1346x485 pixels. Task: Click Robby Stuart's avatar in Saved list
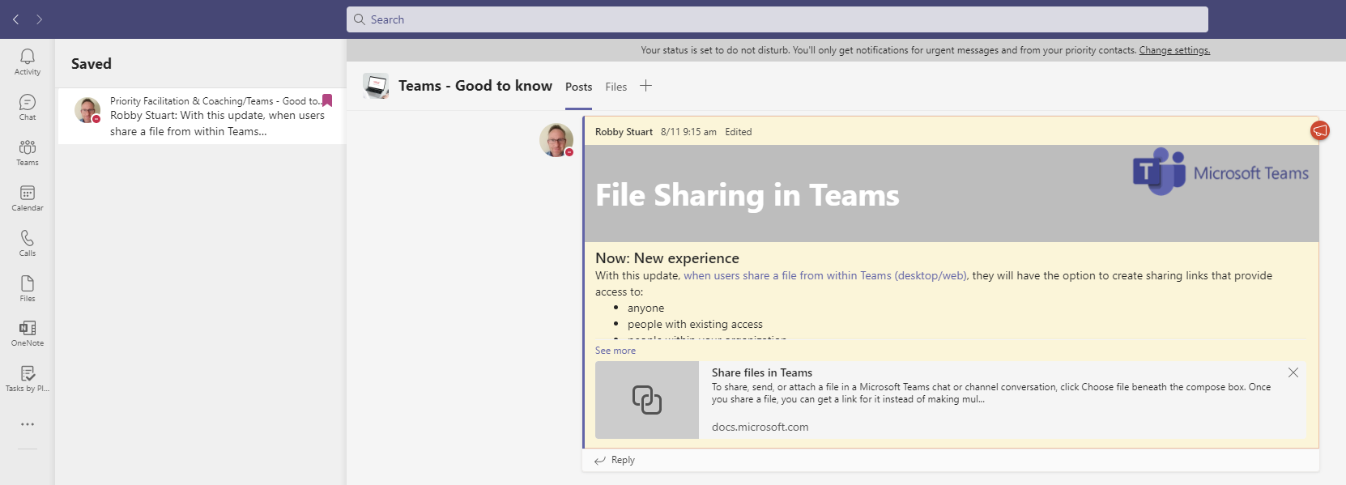87,110
